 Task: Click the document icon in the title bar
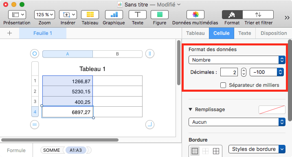click(120, 4)
